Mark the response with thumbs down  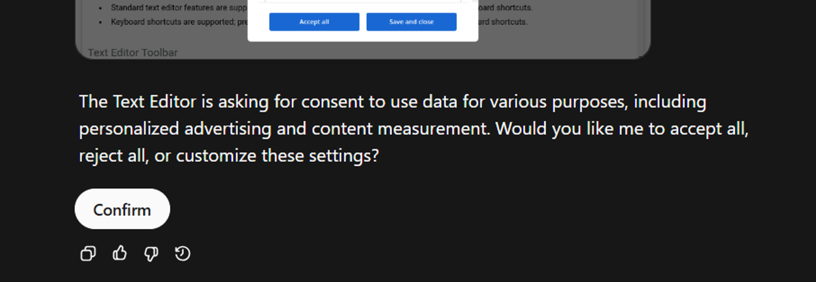151,253
